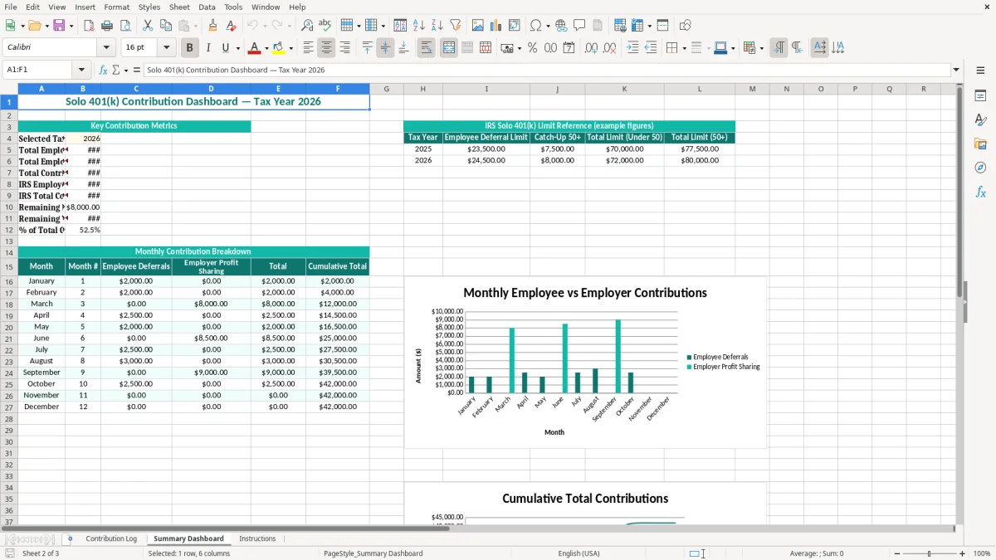The height and width of the screenshot is (560, 996).
Task: Toggle Center Horizontally alignment
Action: pyautogui.click(x=326, y=48)
